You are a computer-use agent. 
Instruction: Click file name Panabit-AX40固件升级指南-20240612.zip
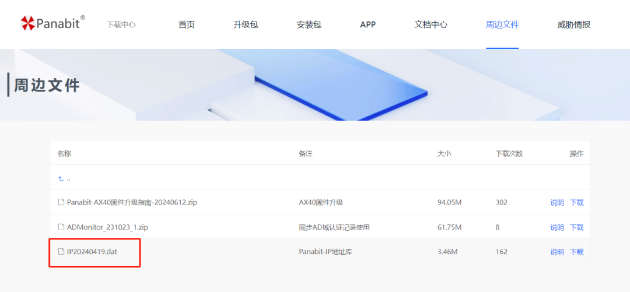point(132,202)
